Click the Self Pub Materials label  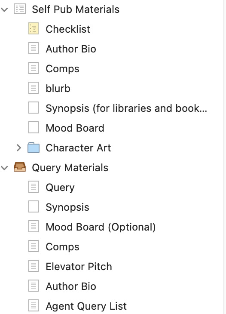click(x=76, y=9)
